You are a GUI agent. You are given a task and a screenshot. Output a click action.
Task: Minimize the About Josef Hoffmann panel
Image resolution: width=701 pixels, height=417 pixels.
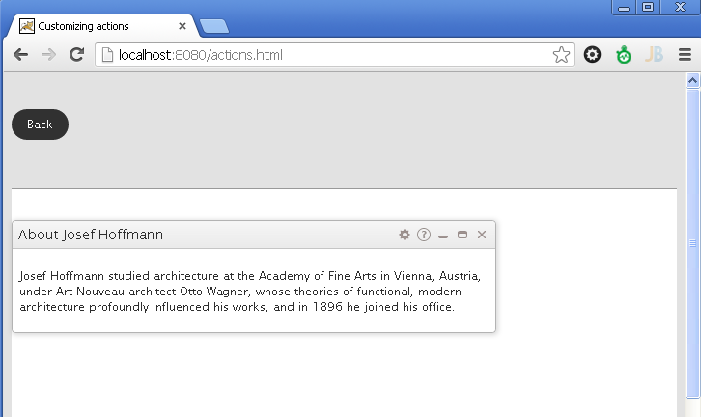pos(443,236)
